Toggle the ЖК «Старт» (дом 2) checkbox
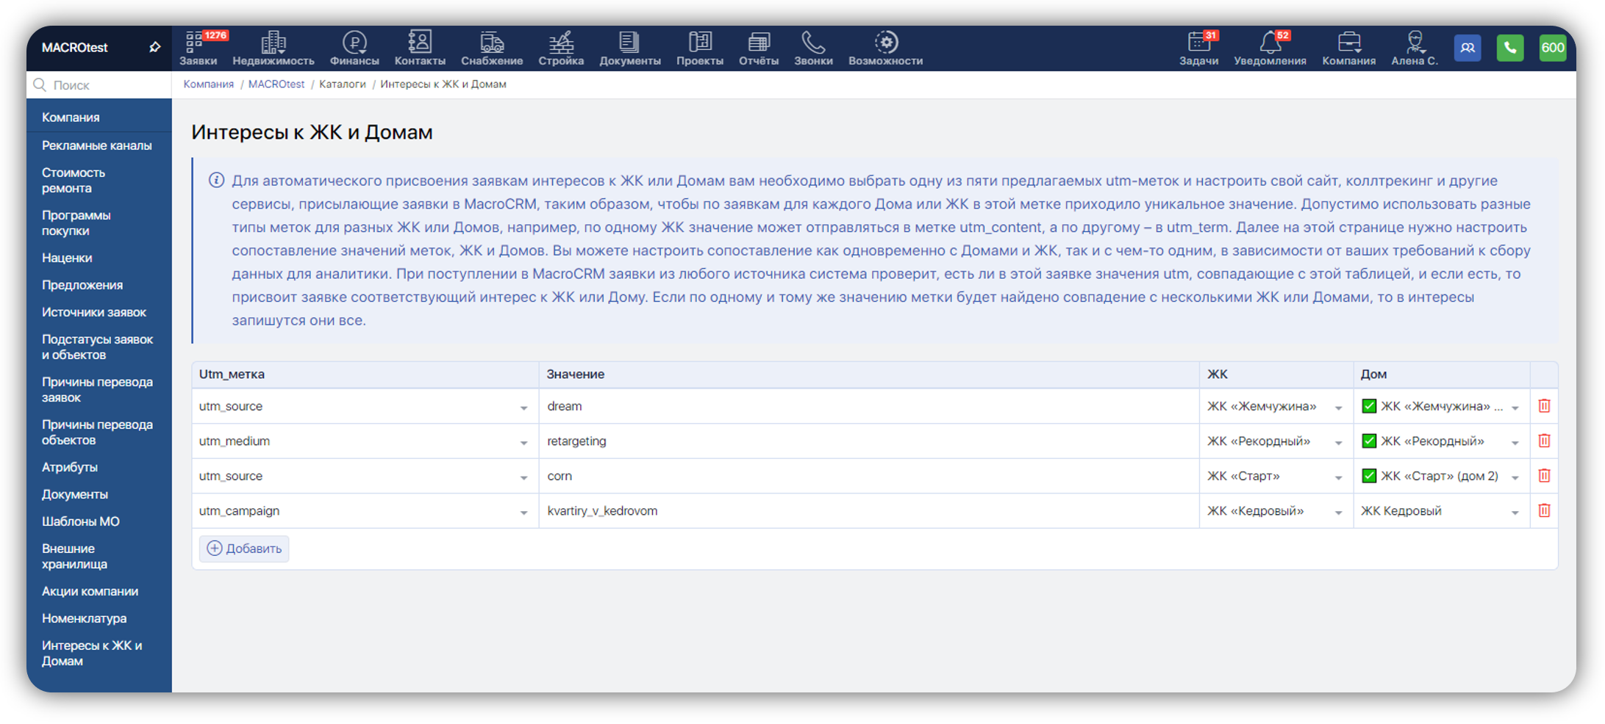Image resolution: width=1605 pixels, height=724 pixels. (1368, 476)
